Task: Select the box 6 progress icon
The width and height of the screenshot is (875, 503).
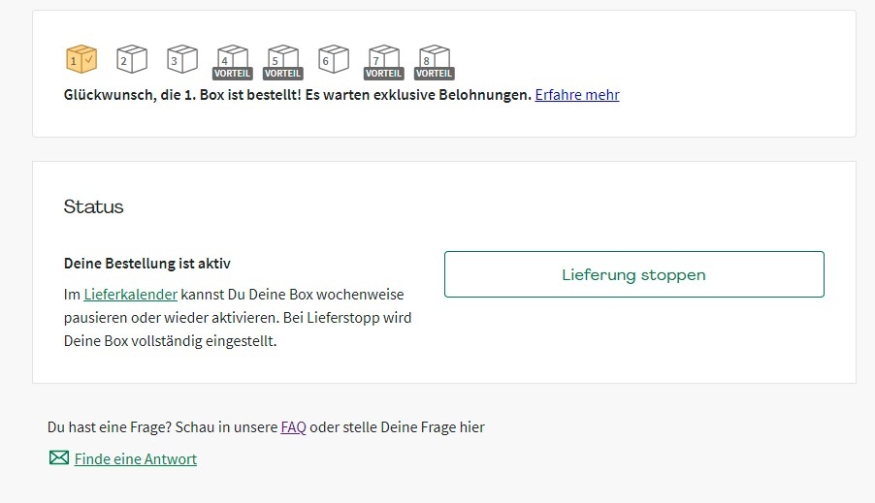Action: coord(333,60)
